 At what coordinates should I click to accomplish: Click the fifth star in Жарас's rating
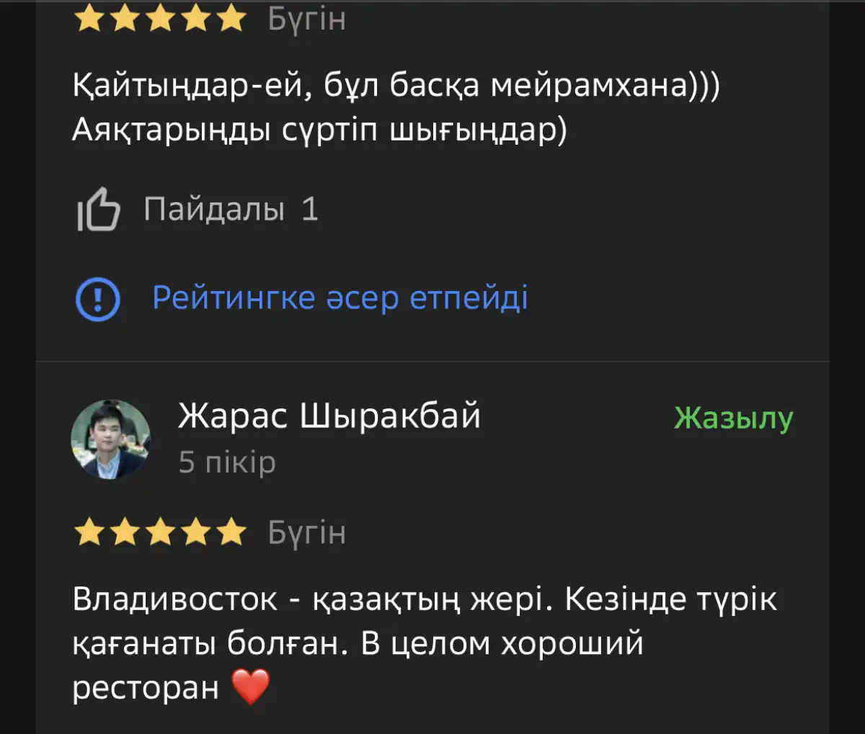[x=231, y=533]
